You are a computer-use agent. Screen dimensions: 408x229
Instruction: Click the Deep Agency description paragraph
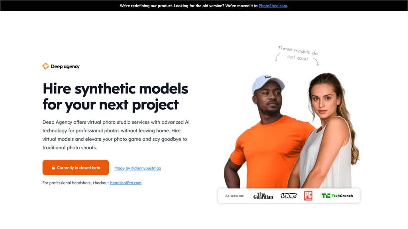point(116,135)
